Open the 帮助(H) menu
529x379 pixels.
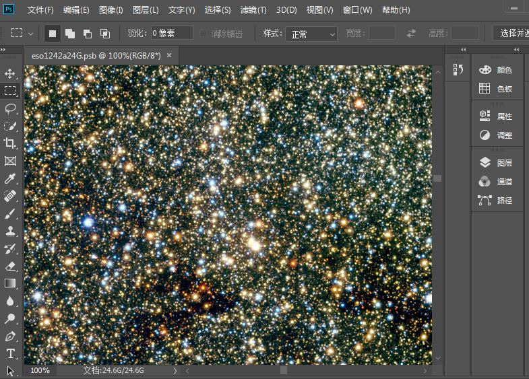point(396,10)
